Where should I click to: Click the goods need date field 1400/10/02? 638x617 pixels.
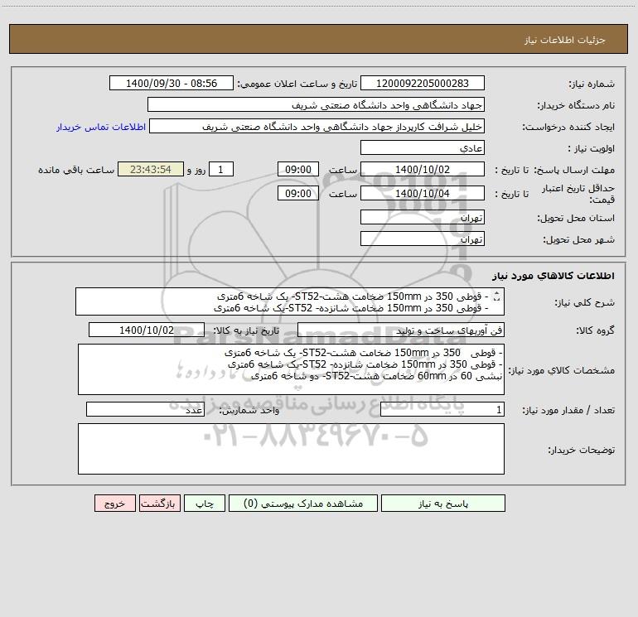(147, 330)
